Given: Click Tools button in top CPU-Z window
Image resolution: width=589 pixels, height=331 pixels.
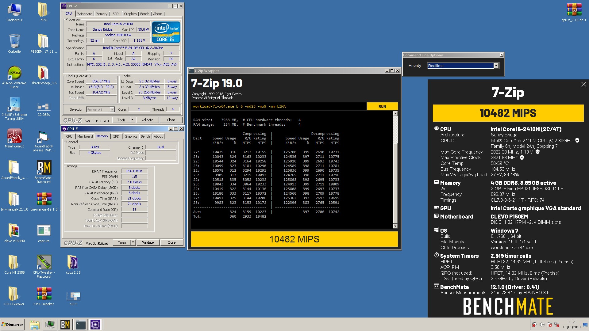Looking at the screenshot, I should [x=121, y=120].
